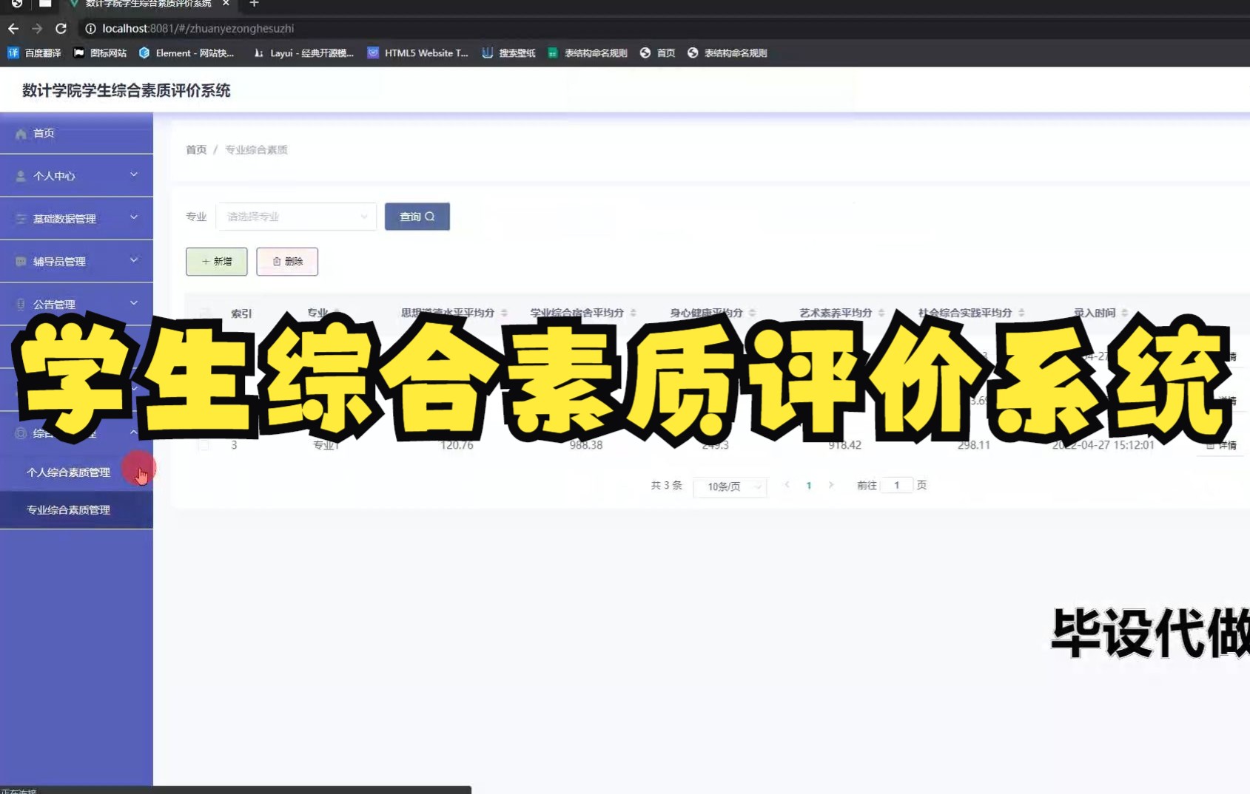Click the previous page arrow
1250x794 pixels.
click(787, 485)
